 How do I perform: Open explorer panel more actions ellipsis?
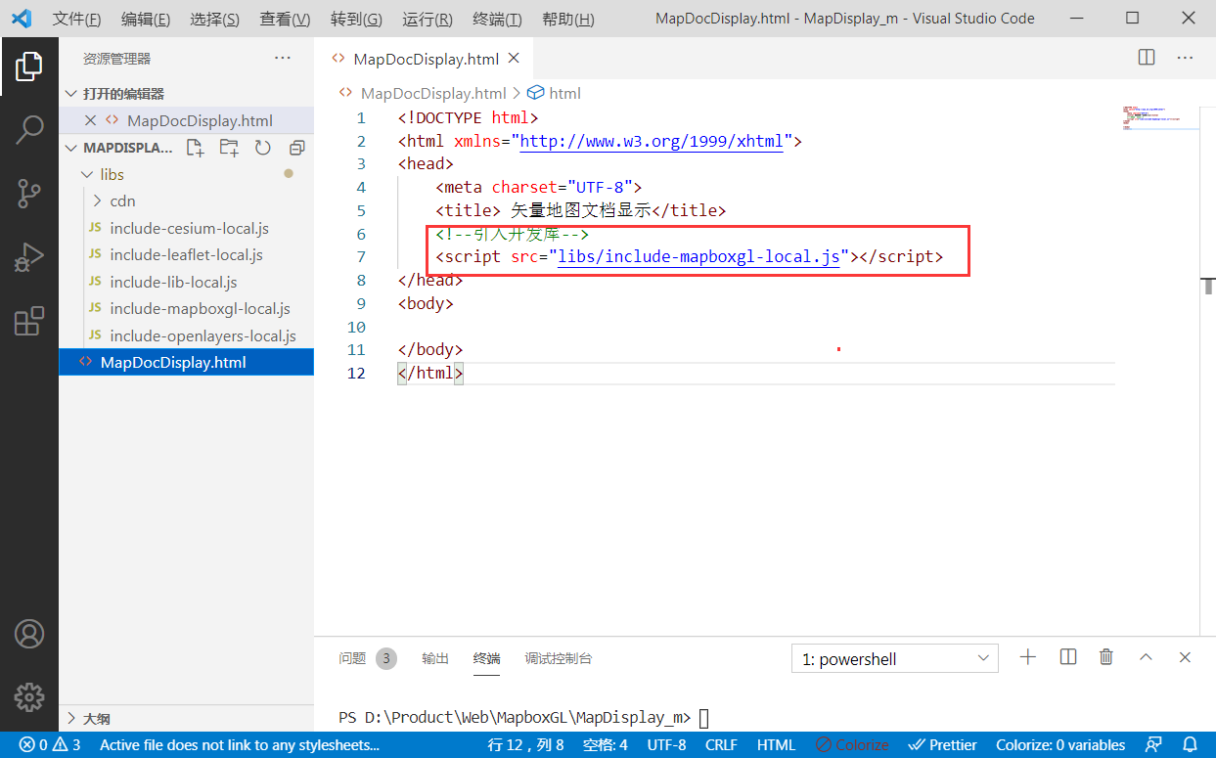pyautogui.click(x=283, y=58)
